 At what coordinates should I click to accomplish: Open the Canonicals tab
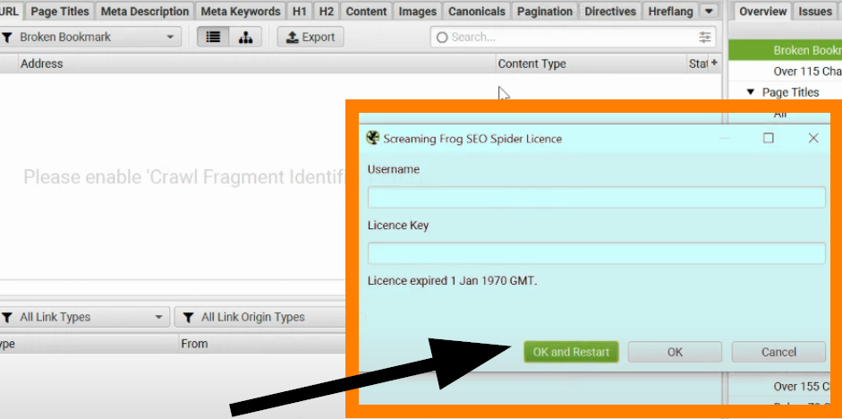tap(477, 12)
